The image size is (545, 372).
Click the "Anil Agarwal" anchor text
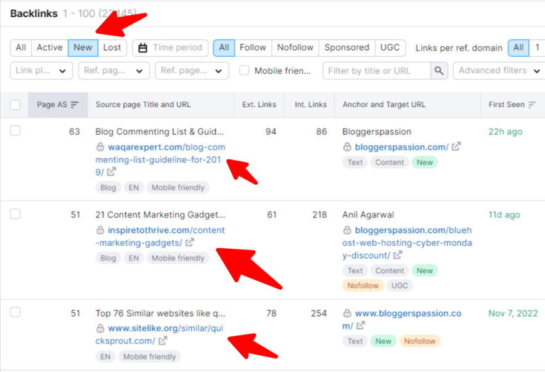click(368, 215)
